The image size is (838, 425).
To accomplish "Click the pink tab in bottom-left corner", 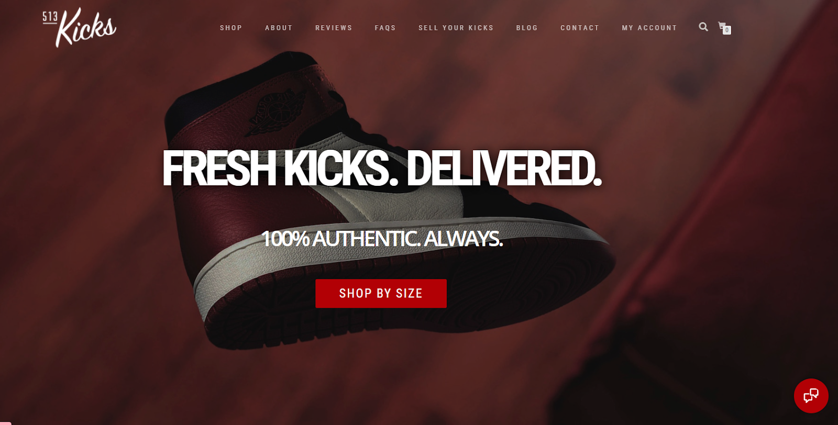I will click(x=5, y=423).
